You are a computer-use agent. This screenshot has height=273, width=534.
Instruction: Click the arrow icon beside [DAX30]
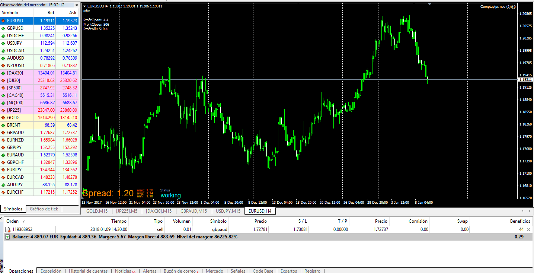pyautogui.click(x=3, y=73)
